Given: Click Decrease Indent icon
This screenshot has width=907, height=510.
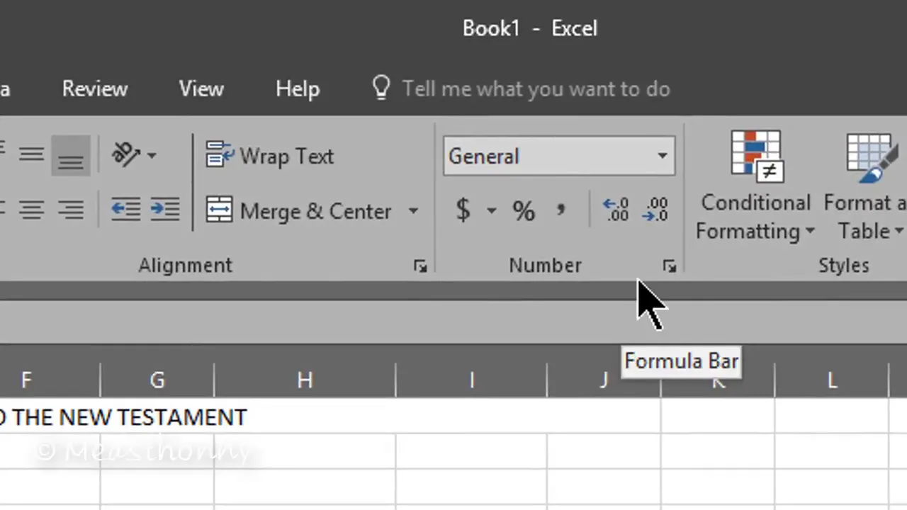Looking at the screenshot, I should [x=125, y=210].
